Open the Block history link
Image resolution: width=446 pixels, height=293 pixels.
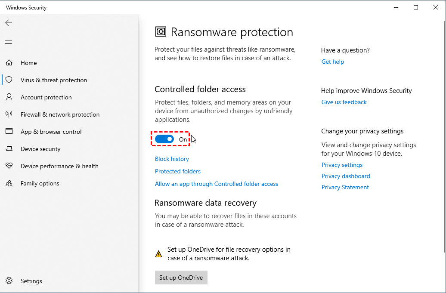(x=172, y=159)
